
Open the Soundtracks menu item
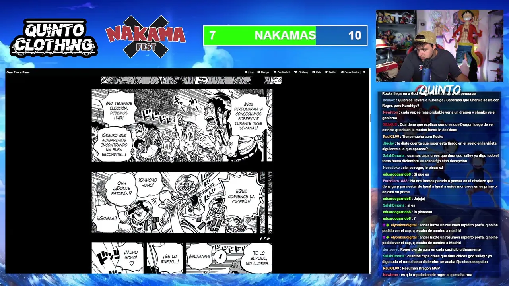click(x=350, y=72)
